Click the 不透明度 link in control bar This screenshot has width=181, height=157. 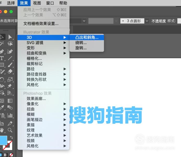159,21
